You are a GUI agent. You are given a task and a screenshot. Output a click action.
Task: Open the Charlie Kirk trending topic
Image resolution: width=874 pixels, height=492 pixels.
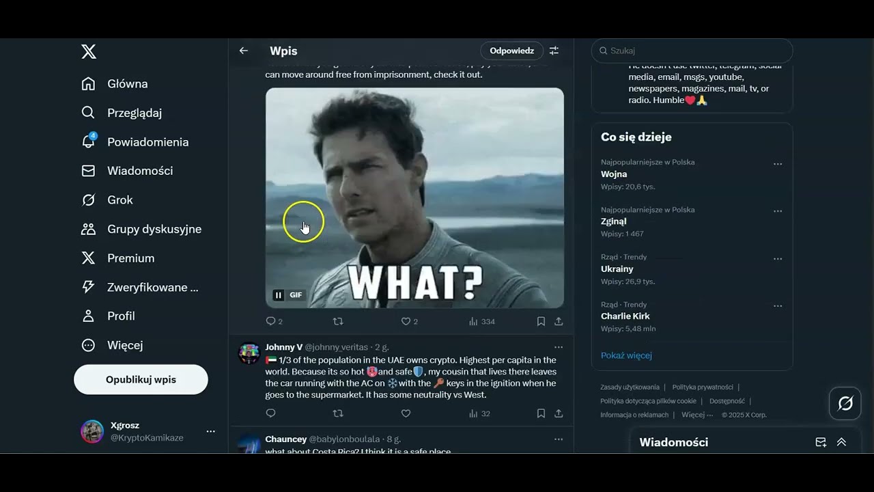pos(625,316)
